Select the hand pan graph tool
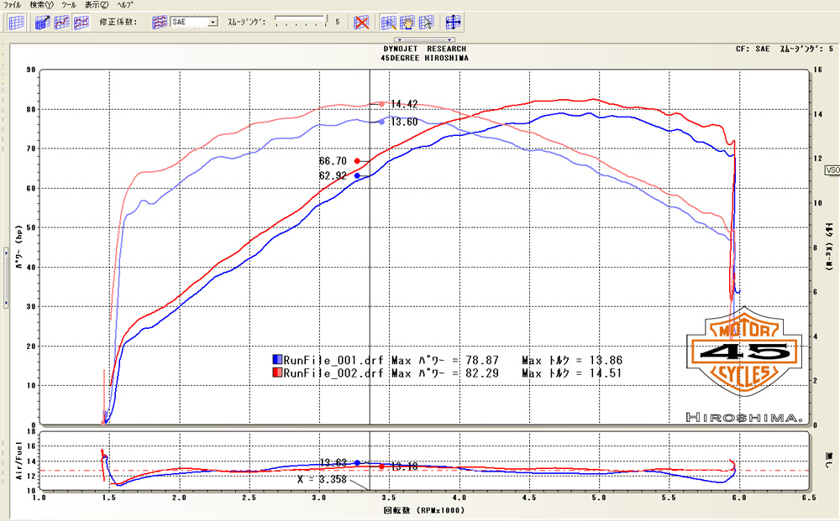Screen dimensions: 840x521 click(x=407, y=23)
